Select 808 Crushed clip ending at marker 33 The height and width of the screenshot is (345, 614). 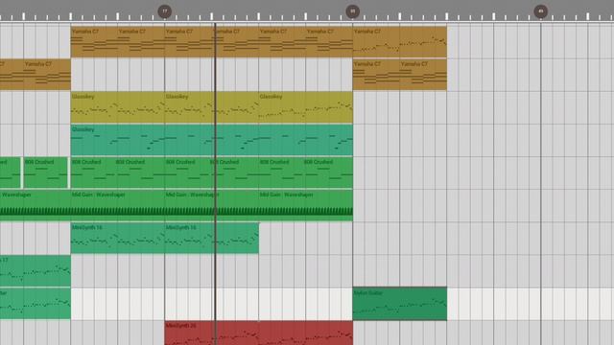pyautogui.click(x=328, y=172)
